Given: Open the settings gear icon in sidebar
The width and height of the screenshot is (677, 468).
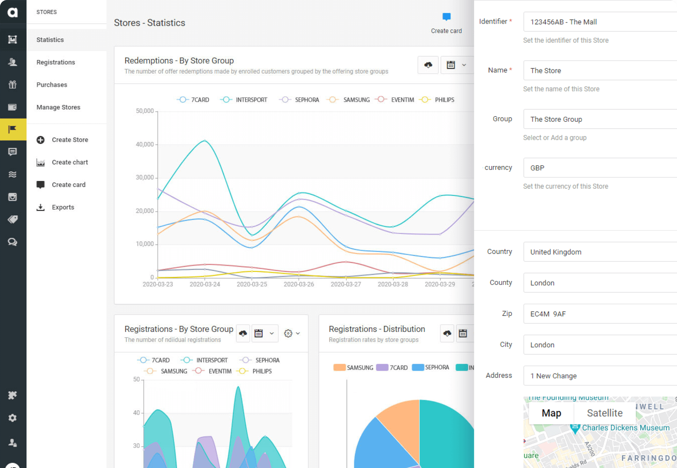Looking at the screenshot, I should pos(13,418).
